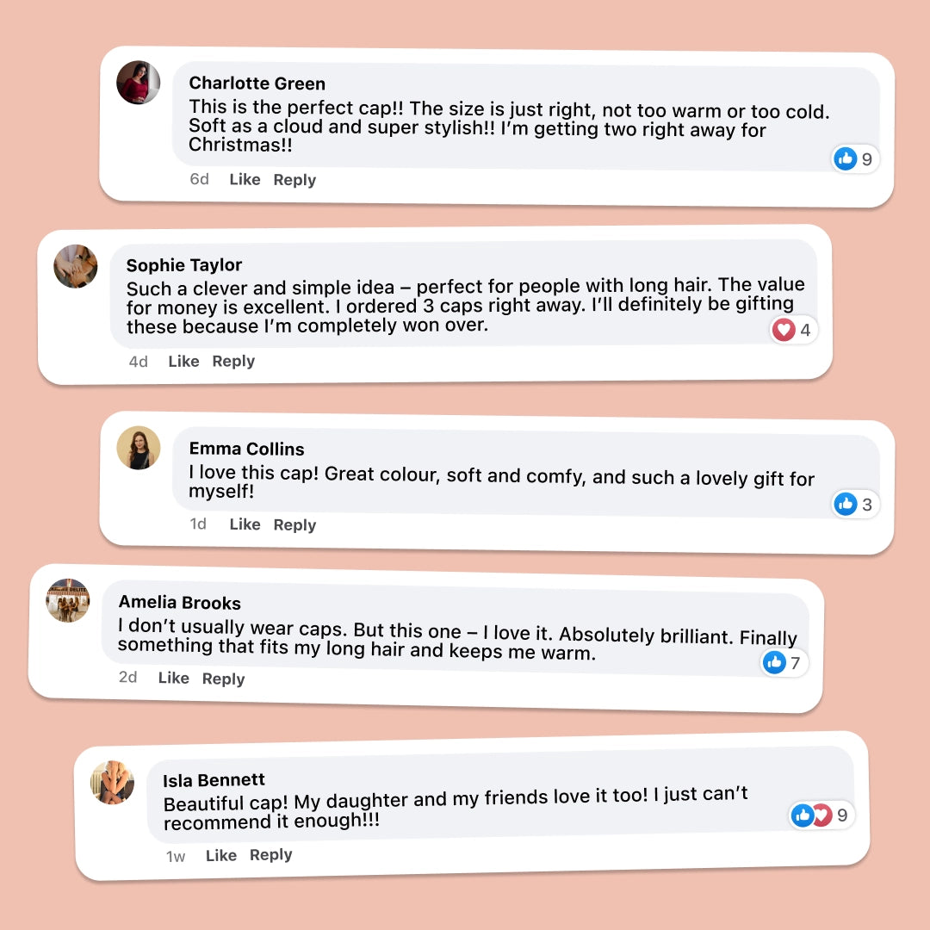The height and width of the screenshot is (930, 930).
Task: Click the like and heart reactions on Isla Bennett's comment
Action: click(x=811, y=815)
